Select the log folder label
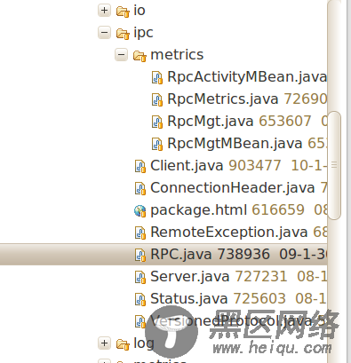Viewport: 351px width, 363px height. coord(144,343)
